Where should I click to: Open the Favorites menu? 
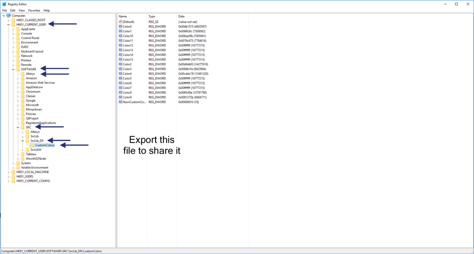pos(34,10)
